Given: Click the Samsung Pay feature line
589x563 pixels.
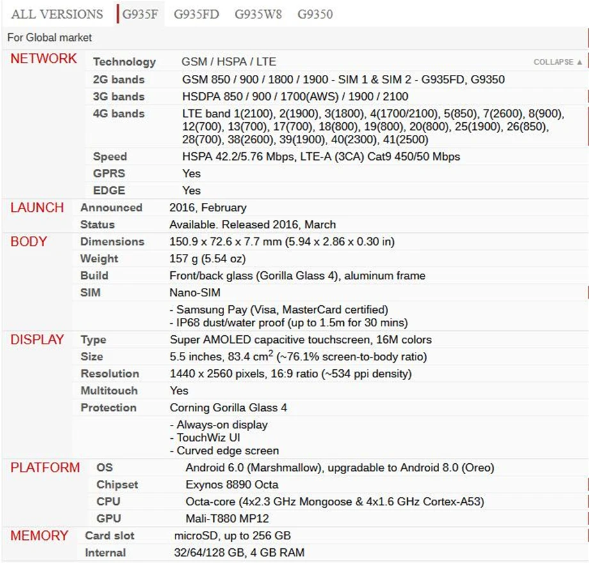Looking at the screenshot, I should pos(278,310).
